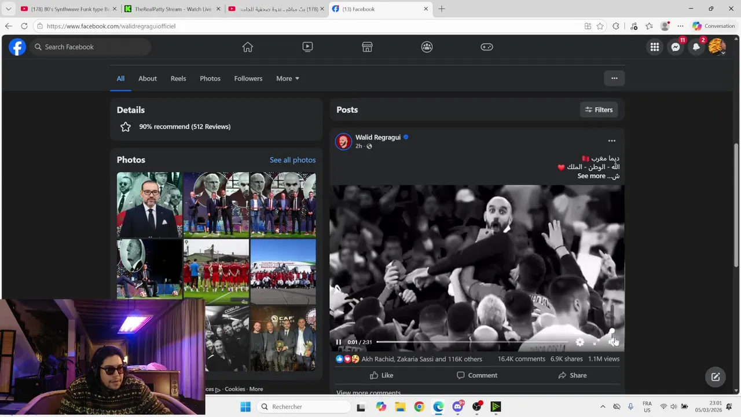Click the address bar URL
Viewport: 741px width, 417px height.
111,26
